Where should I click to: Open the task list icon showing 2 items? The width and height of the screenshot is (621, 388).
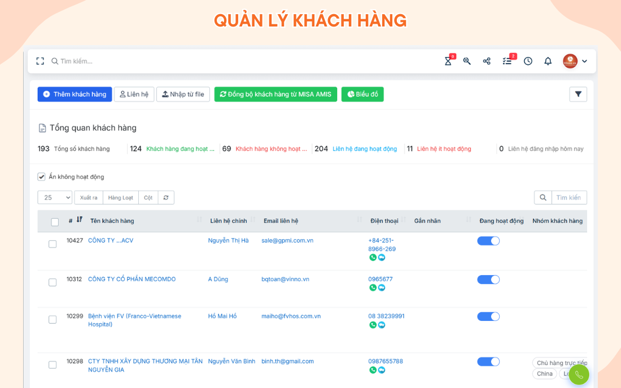[507, 60]
